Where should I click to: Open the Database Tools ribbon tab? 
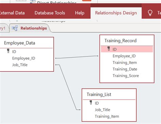click(50, 13)
